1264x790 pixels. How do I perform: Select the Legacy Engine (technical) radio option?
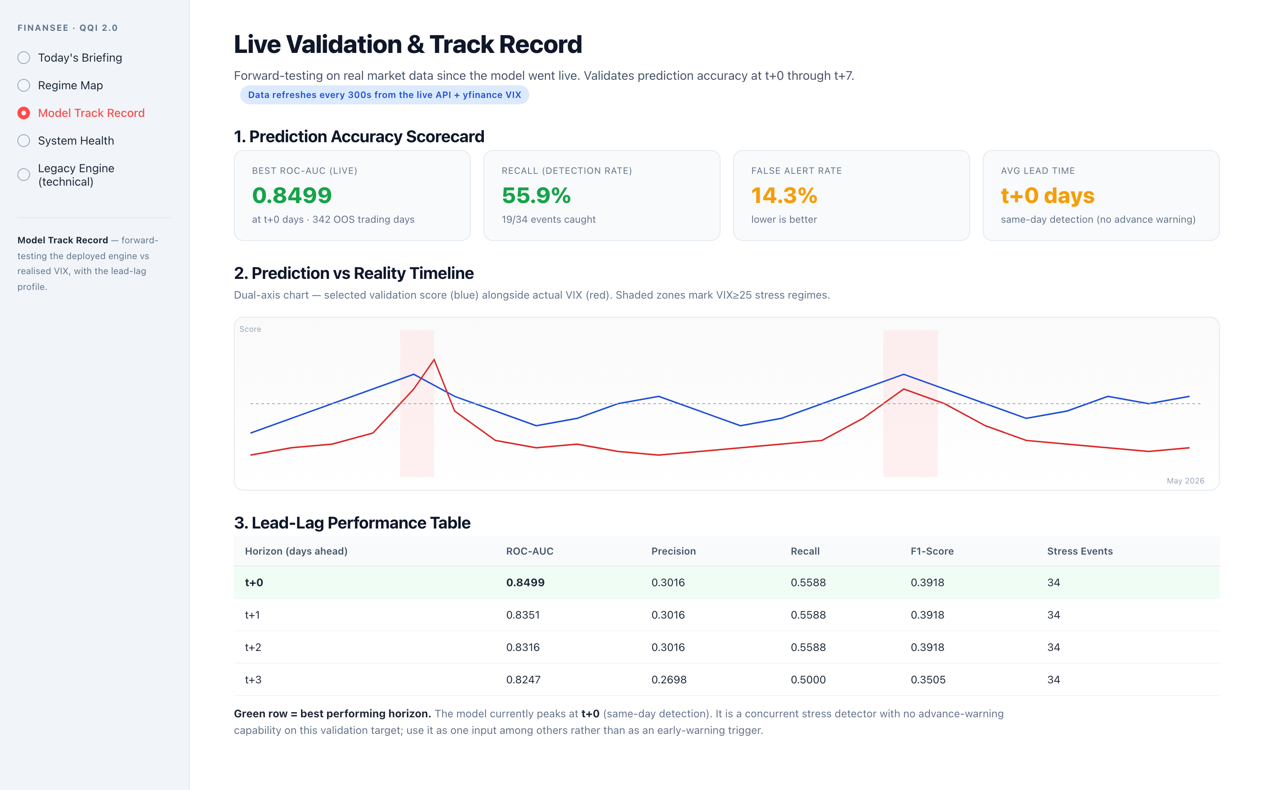coord(24,175)
